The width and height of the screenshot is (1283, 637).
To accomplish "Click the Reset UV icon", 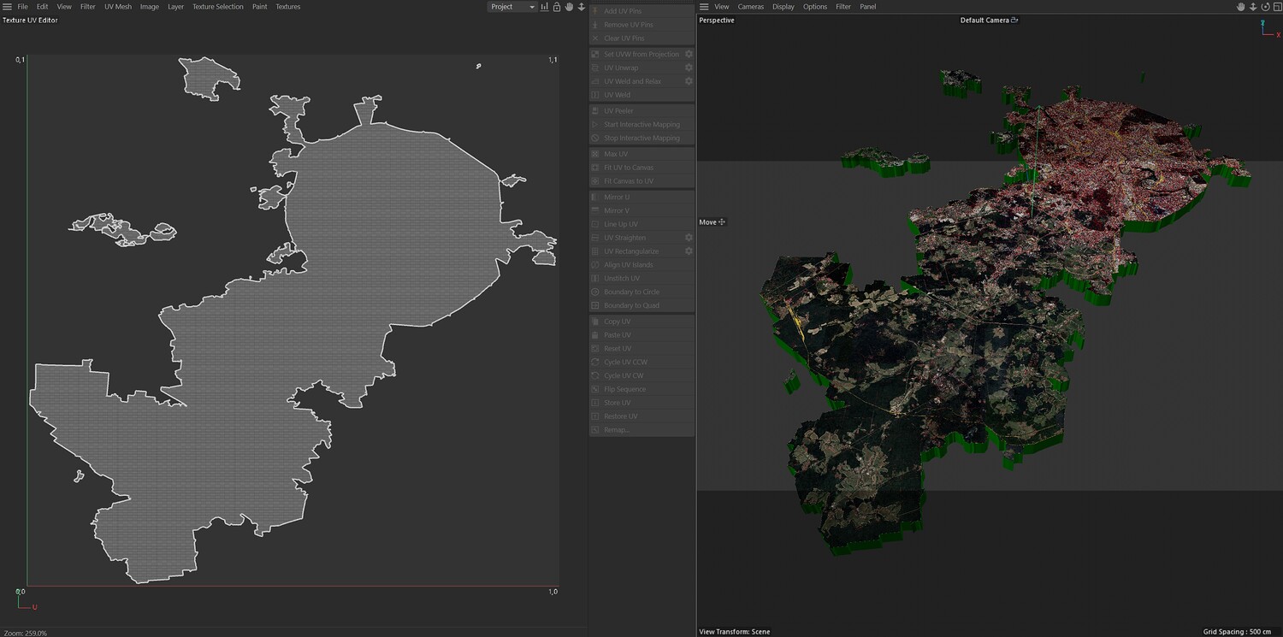I will point(595,349).
